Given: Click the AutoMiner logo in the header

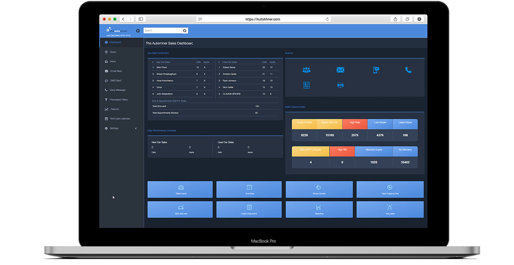Looking at the screenshot, I should pos(117,30).
